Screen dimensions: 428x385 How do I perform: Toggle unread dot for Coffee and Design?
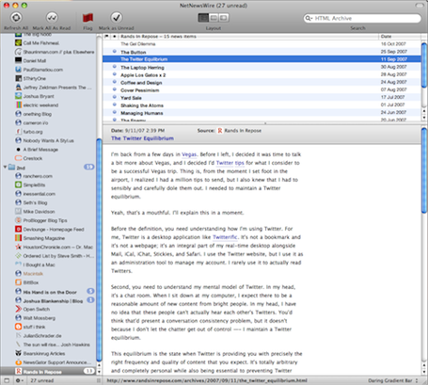pos(115,82)
